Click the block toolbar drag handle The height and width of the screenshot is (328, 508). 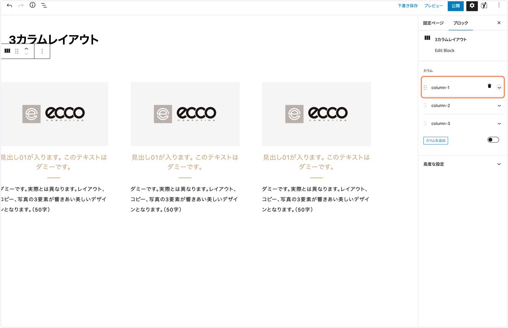(x=17, y=51)
